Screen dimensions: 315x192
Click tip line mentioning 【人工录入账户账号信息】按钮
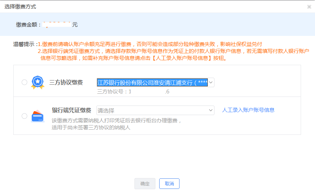tap(134, 58)
